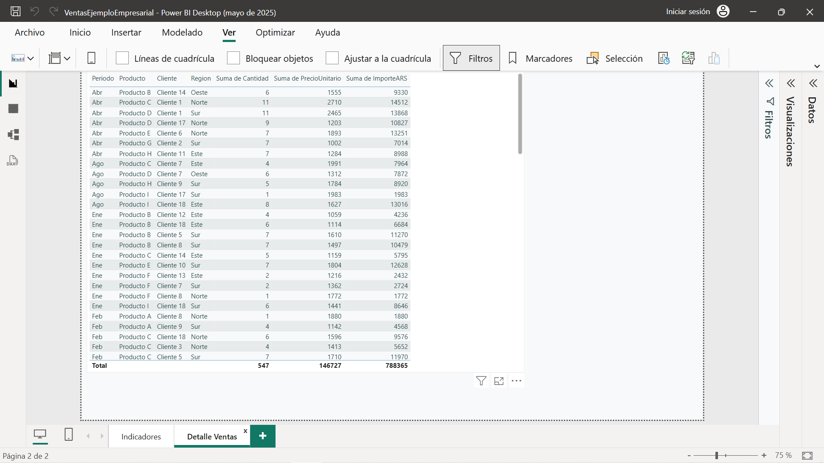Click the focus mode icon below the table

pos(499,381)
